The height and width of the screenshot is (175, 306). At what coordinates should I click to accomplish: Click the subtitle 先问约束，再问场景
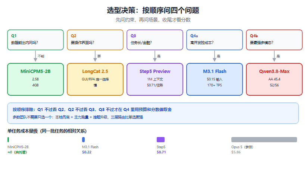click(153, 20)
